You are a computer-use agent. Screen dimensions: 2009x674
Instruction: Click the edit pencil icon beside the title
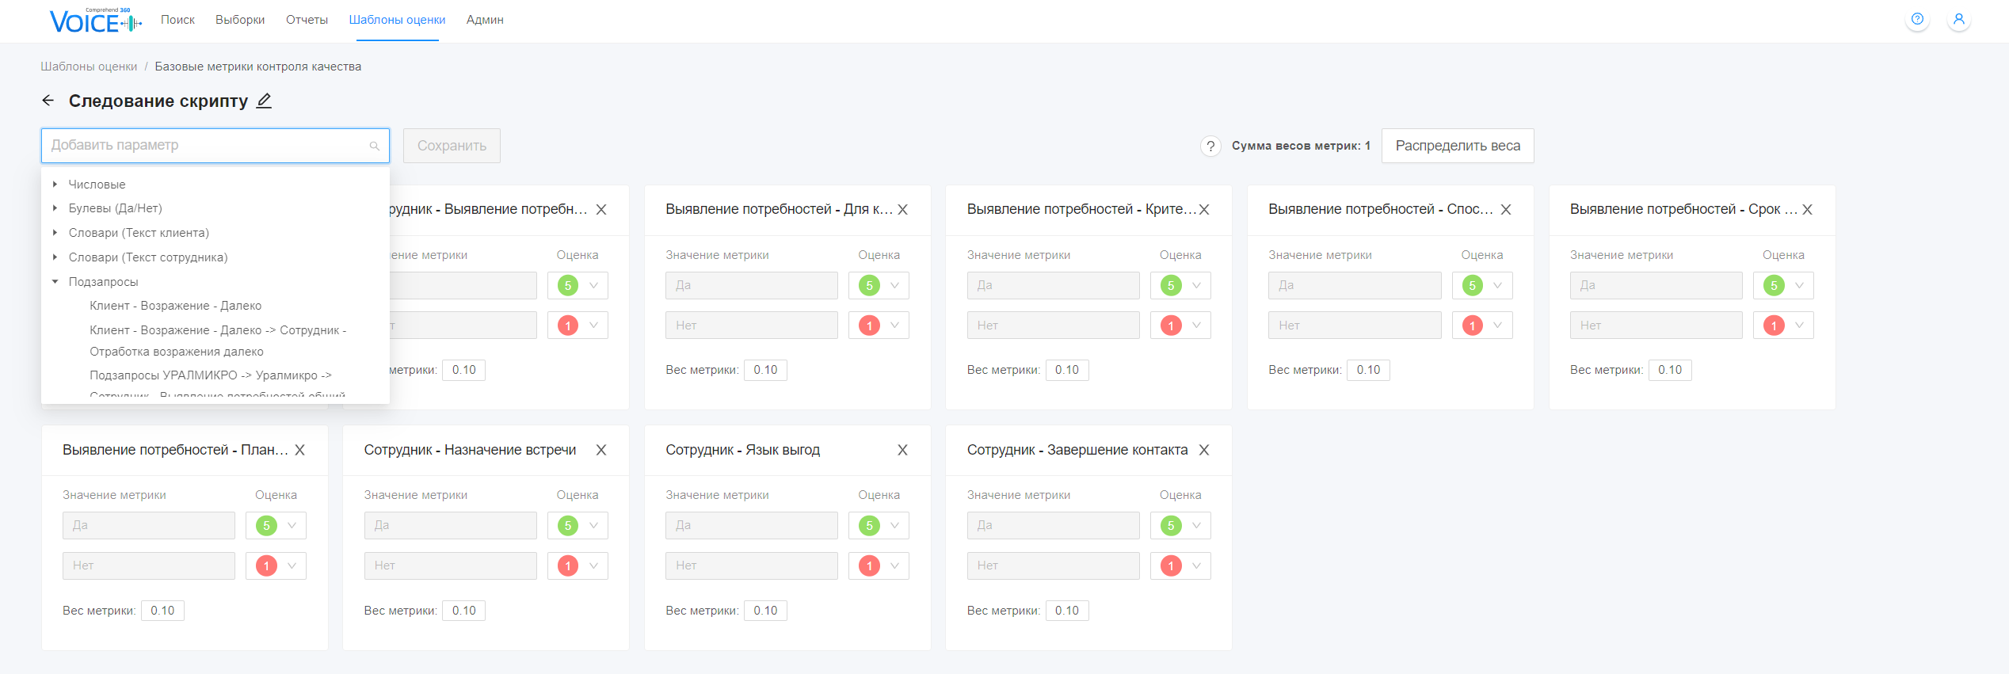point(265,101)
